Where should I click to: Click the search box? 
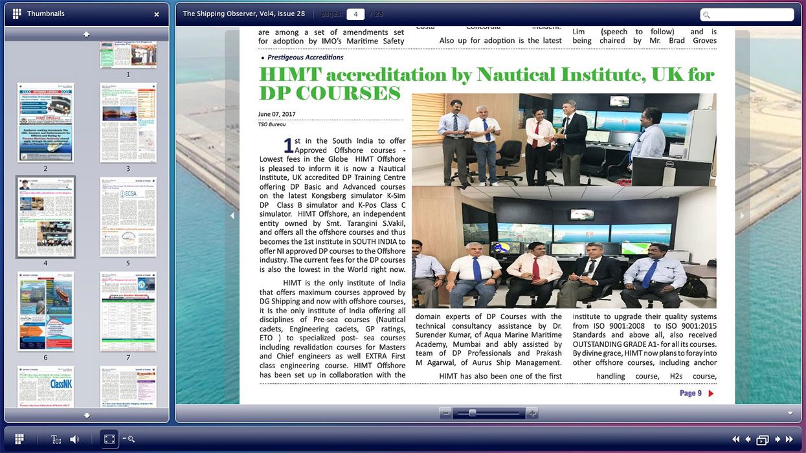click(x=746, y=15)
